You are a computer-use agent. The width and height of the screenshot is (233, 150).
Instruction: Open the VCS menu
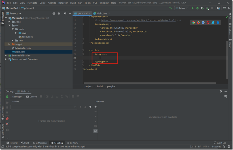[95, 3]
